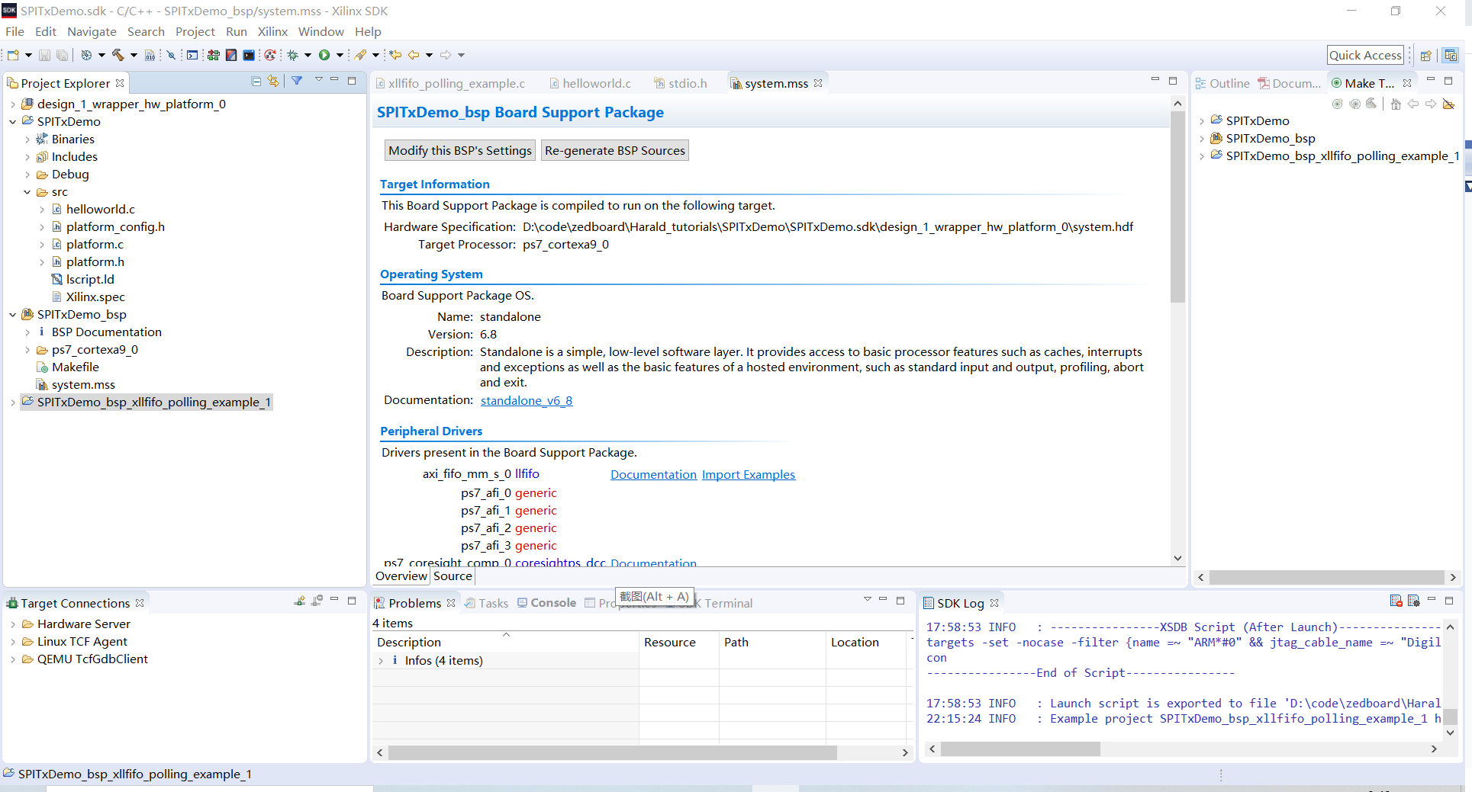Open the Project Explorer view menu arrow

(x=318, y=80)
